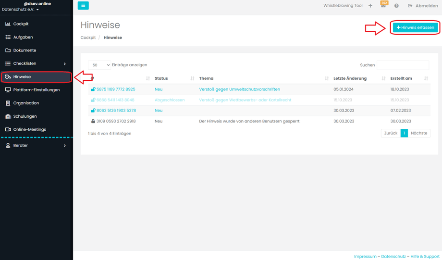Open hint Verstoß gegen Umweltschutzvorschriften
The height and width of the screenshot is (260, 442).
coord(239,89)
